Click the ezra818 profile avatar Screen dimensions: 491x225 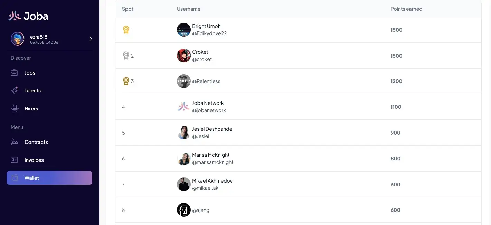click(18, 39)
